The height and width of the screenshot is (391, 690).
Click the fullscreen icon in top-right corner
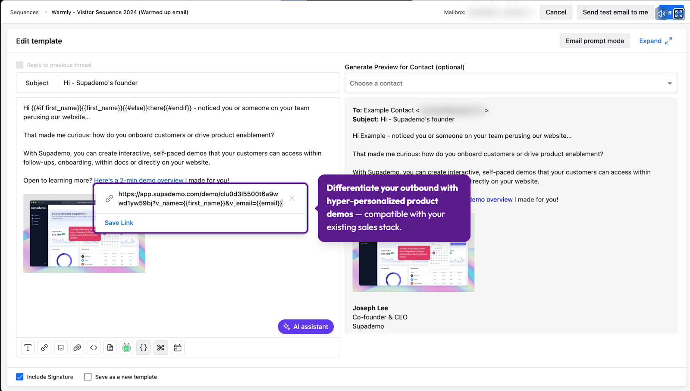(x=679, y=13)
